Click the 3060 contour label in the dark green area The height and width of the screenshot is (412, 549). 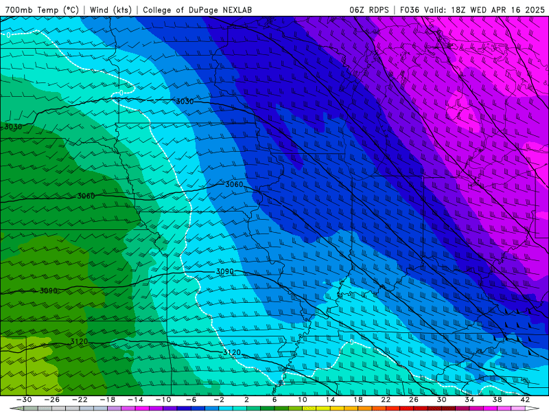point(86,196)
